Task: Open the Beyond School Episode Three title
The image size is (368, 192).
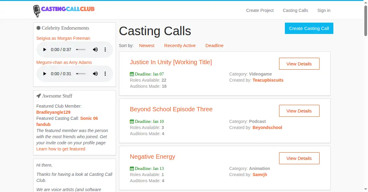Action: point(171,109)
